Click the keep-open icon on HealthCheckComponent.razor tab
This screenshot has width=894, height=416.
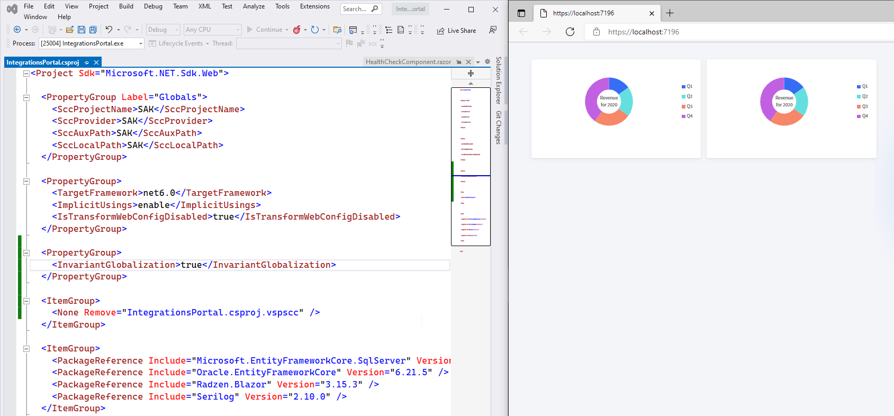tap(459, 62)
